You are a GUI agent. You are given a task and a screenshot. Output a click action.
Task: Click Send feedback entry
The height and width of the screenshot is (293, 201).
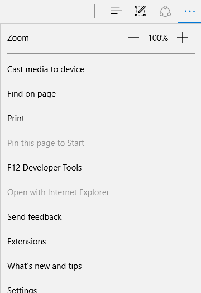point(101,217)
